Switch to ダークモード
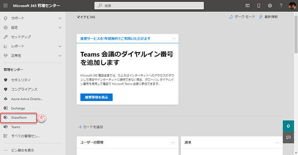This screenshot has height=155, width=298. (245, 17)
